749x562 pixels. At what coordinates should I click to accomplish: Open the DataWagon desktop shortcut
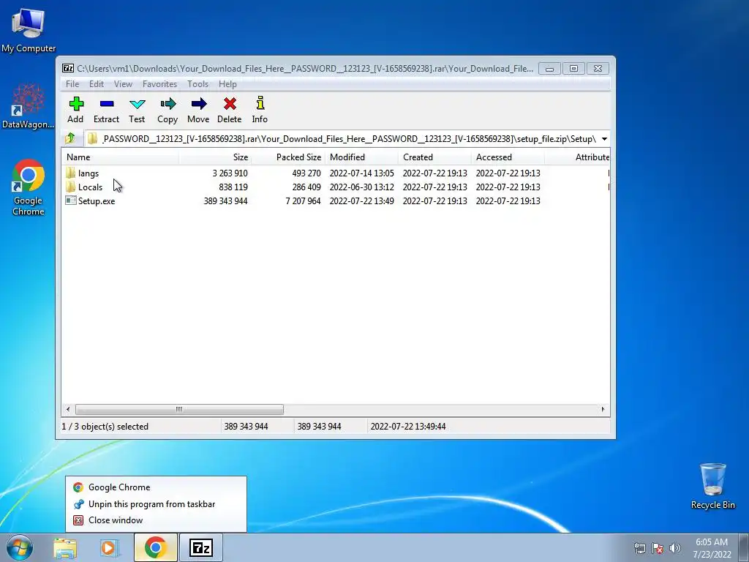pyautogui.click(x=29, y=106)
